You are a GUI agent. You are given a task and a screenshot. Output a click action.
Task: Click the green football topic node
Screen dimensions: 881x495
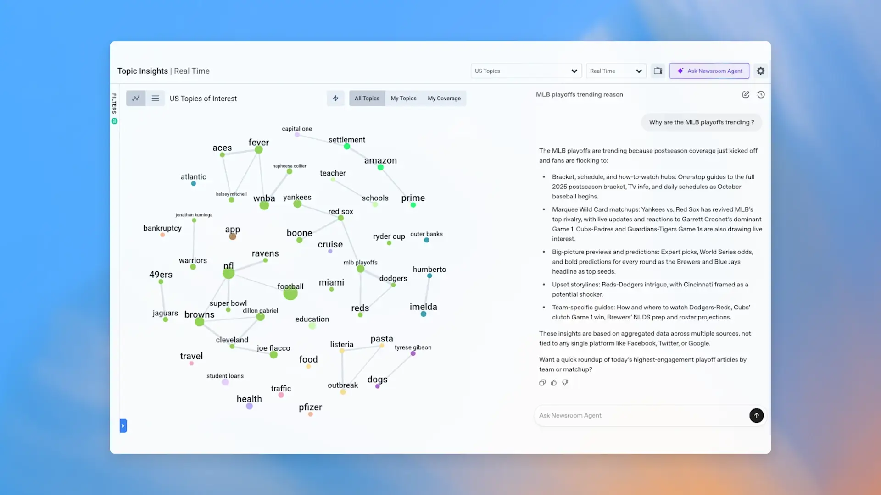(290, 293)
